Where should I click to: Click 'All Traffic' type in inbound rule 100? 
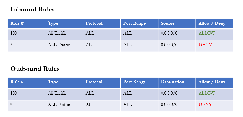coord(57,33)
